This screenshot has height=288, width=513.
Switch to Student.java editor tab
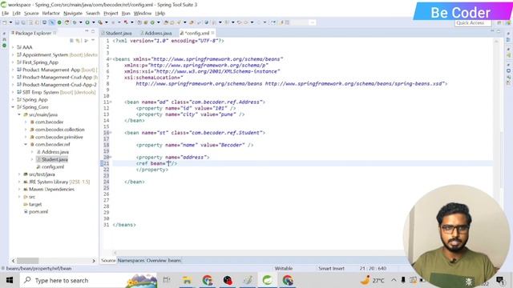[x=116, y=33]
